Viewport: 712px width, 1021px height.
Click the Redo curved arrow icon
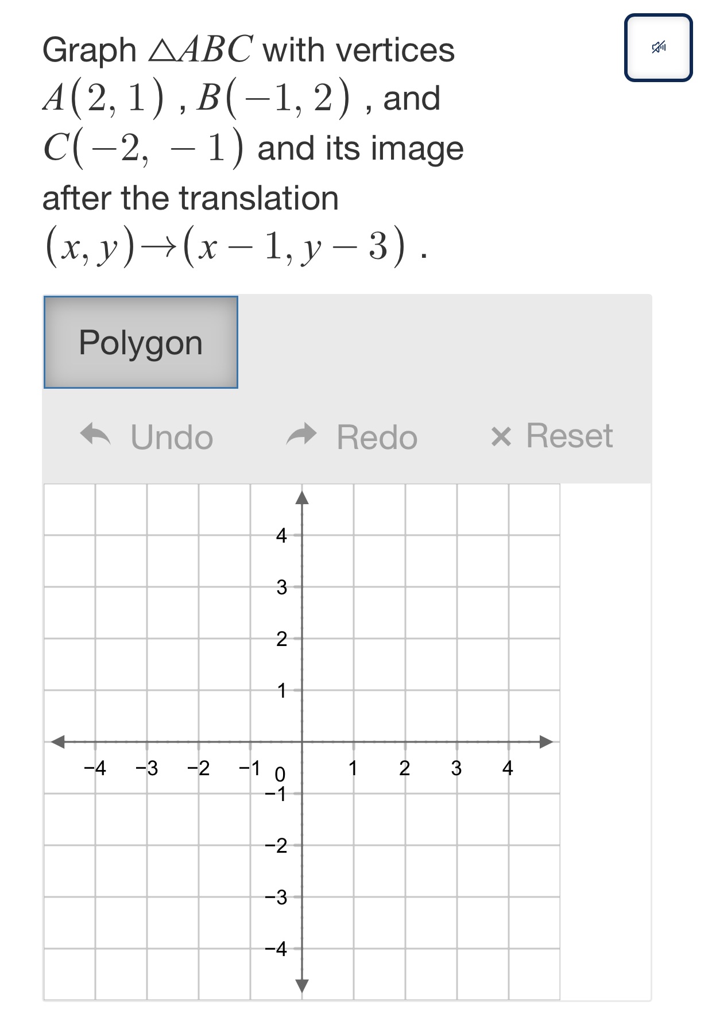[x=304, y=435]
